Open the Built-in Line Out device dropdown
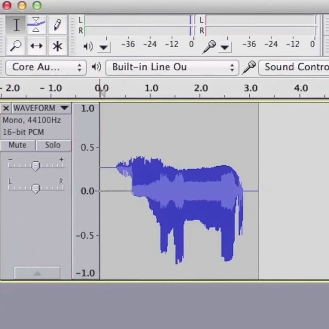The height and width of the screenshot is (329, 329). tap(172, 67)
